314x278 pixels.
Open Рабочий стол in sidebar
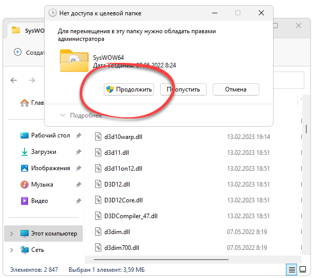[x=45, y=135]
